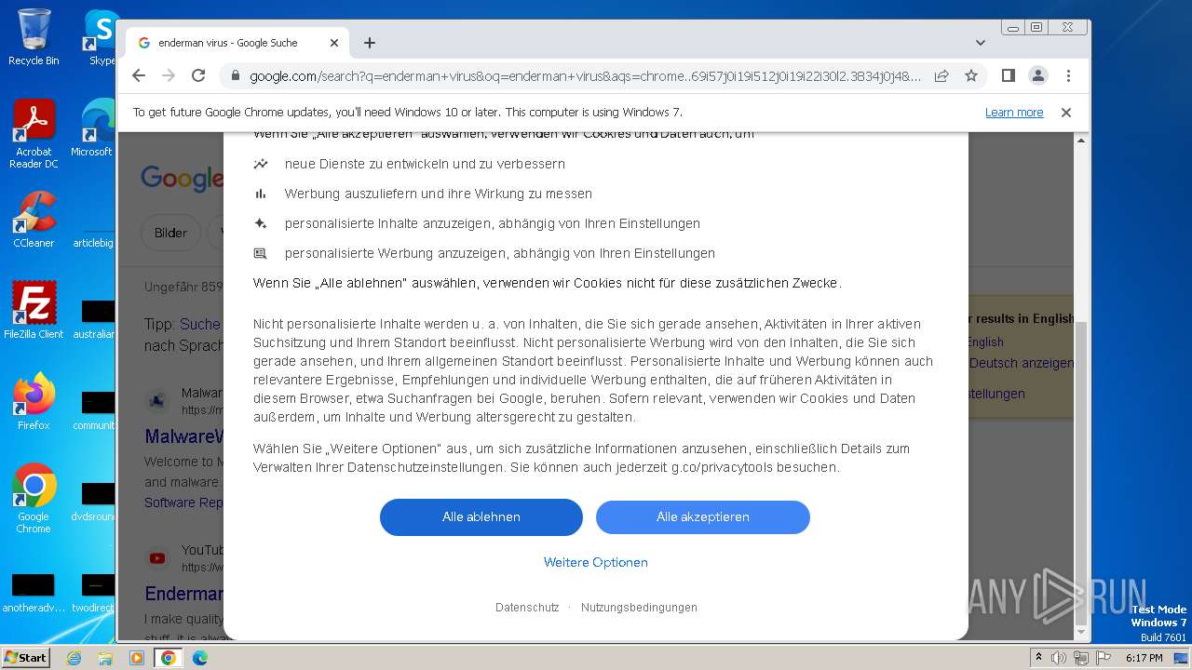The width and height of the screenshot is (1192, 670).
Task: Open Internet Explorer from taskbar
Action: [x=74, y=658]
